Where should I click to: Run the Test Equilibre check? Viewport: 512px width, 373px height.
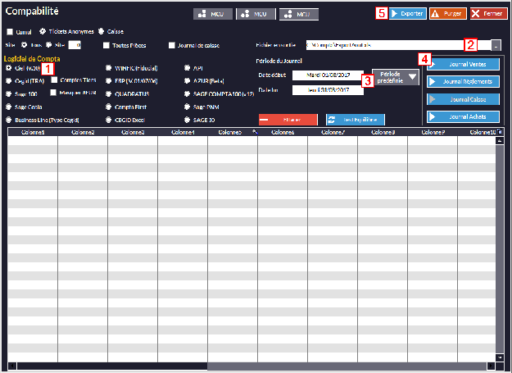coord(355,120)
